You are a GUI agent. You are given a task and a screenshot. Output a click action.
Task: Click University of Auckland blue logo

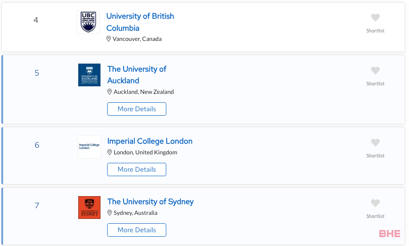[x=89, y=75]
